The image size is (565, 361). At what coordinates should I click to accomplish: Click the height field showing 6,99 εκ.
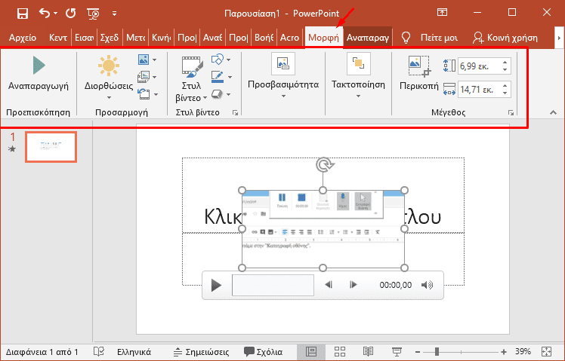point(479,66)
